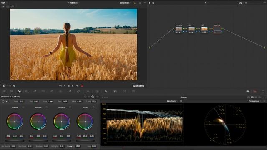Open the viewer zoom percentage dropdown
267x150 pixels.
click(4, 3)
